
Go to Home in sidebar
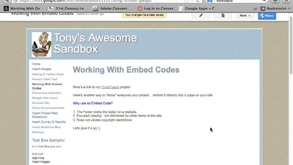click(36, 64)
